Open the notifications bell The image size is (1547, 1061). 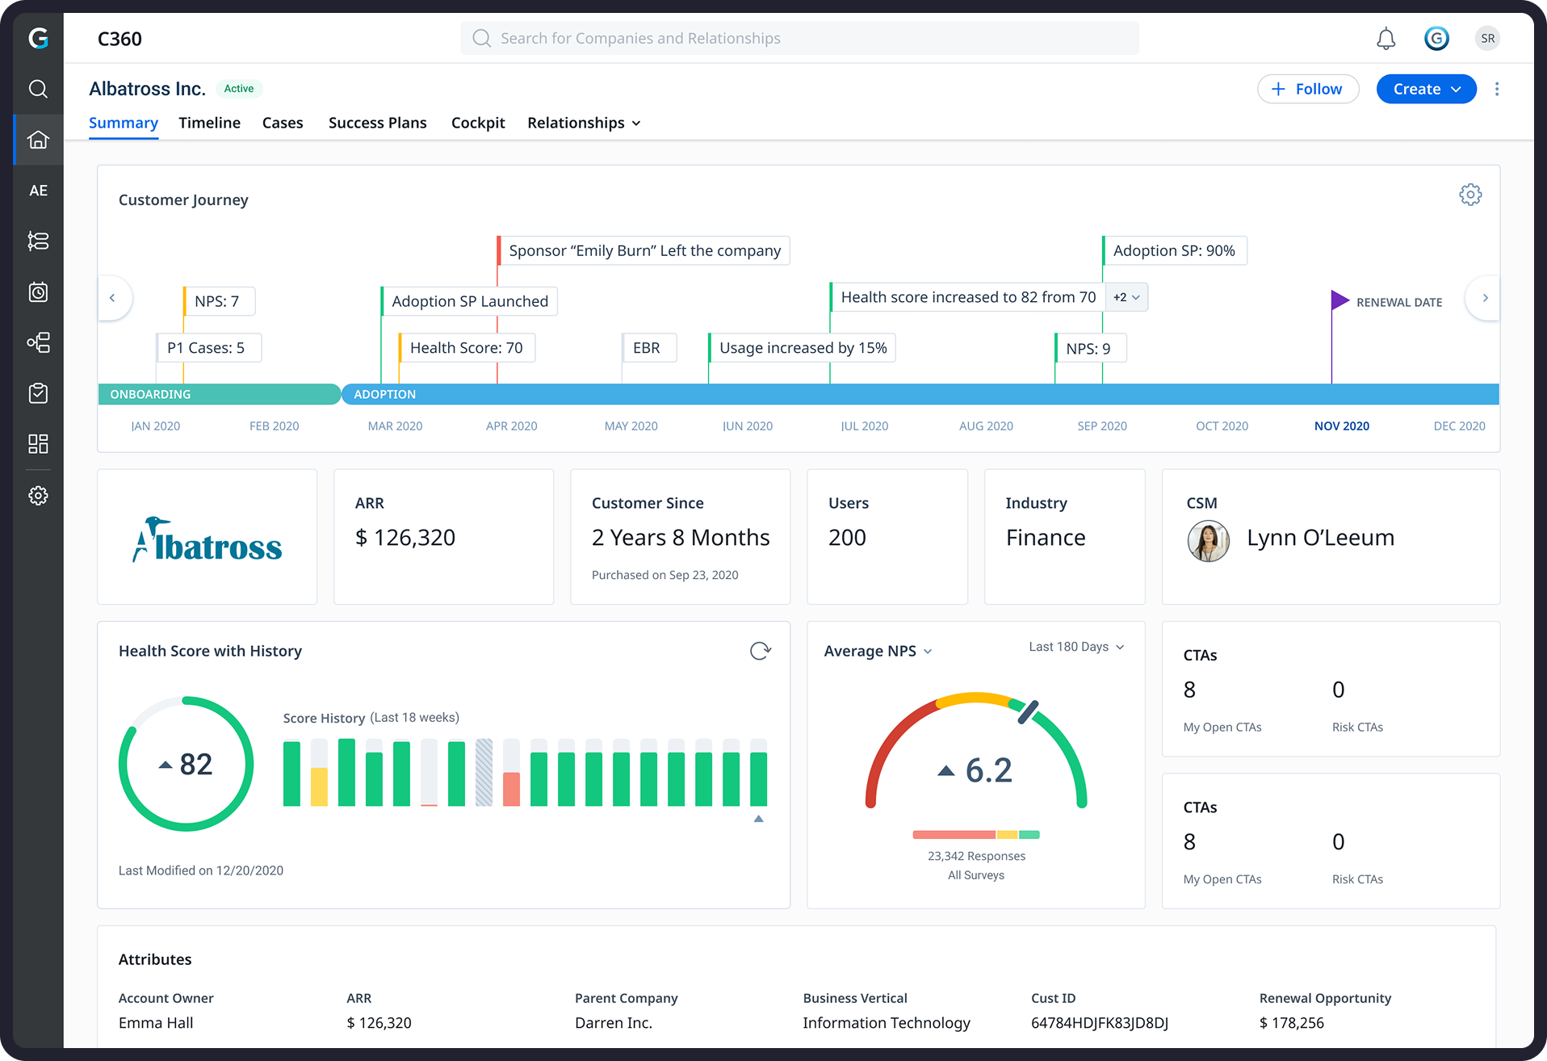click(x=1386, y=39)
